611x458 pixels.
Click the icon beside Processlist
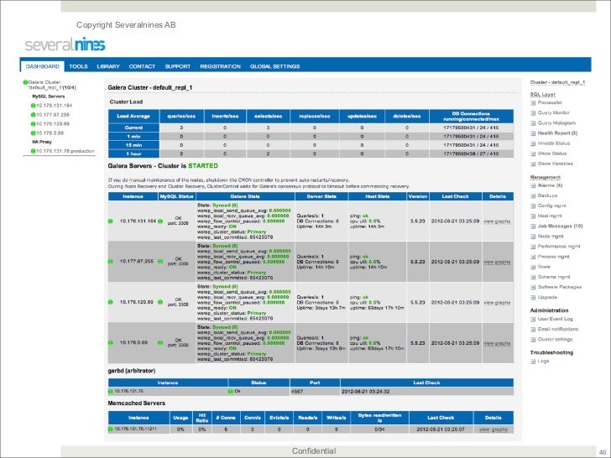[533, 102]
